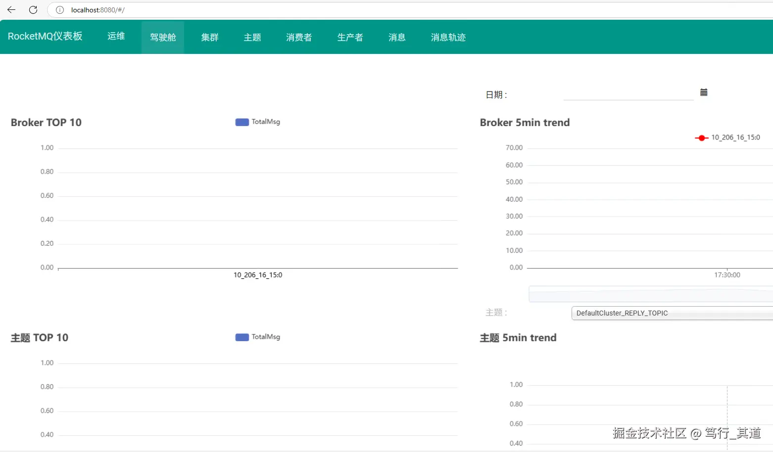This screenshot has width=773, height=452.
Task: Open the 消息 tab
Action: (x=397, y=38)
